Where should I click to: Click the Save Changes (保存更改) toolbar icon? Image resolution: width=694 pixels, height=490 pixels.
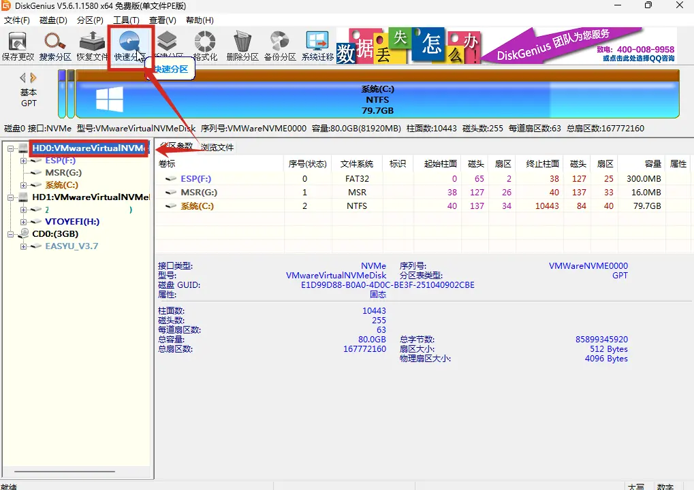pyautogui.click(x=18, y=46)
